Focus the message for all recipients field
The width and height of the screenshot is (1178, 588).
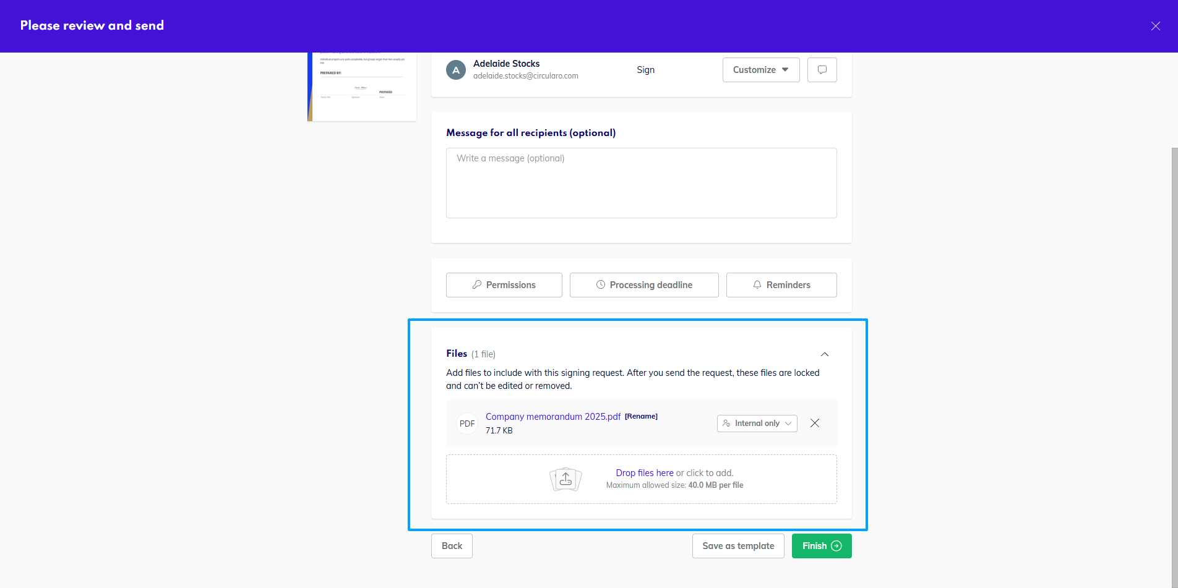pyautogui.click(x=641, y=183)
